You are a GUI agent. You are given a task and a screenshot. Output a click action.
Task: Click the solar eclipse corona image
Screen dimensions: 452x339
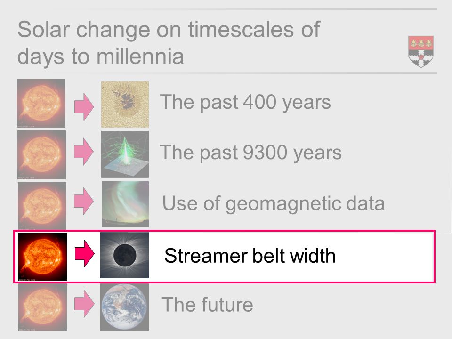coord(125,255)
